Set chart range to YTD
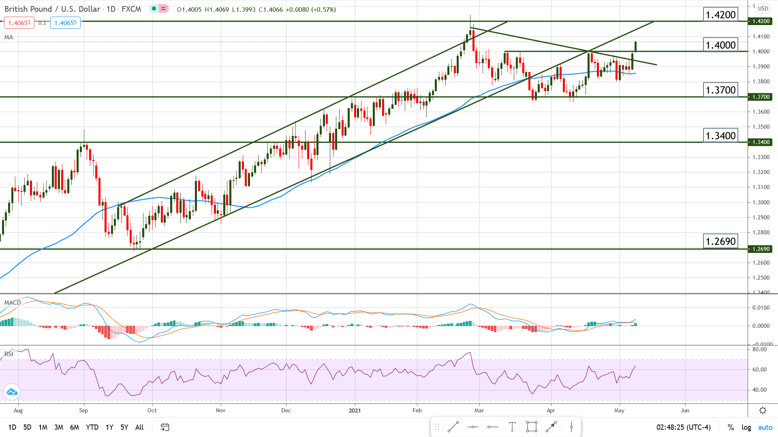 pyautogui.click(x=92, y=427)
